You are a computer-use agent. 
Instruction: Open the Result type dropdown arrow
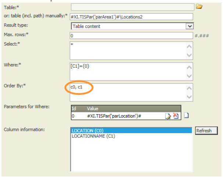pyautogui.click(x=190, y=26)
